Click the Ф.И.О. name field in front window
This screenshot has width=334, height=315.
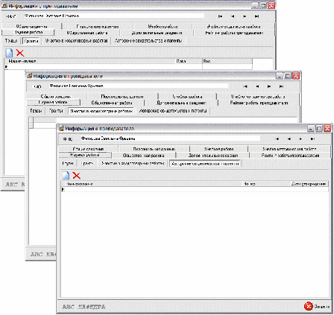click(170, 139)
